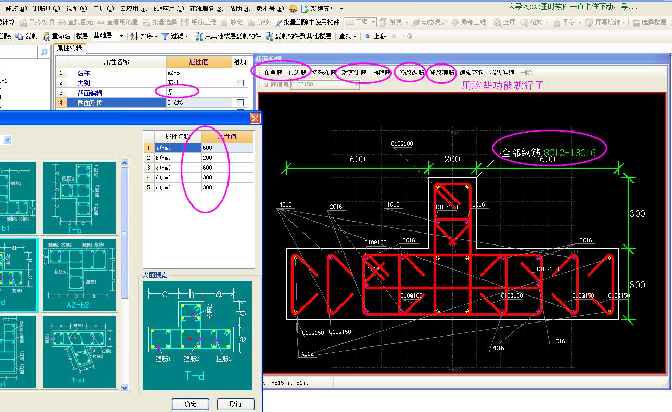The width and height of the screenshot is (672, 412).
Task: Close the section shape dialog
Action: (255, 118)
